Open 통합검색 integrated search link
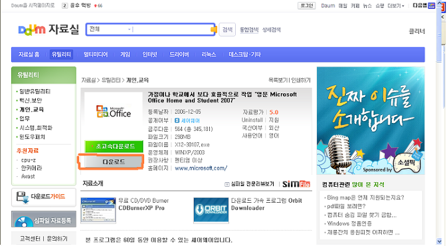Screen dimensions: 447x246 point(249,30)
